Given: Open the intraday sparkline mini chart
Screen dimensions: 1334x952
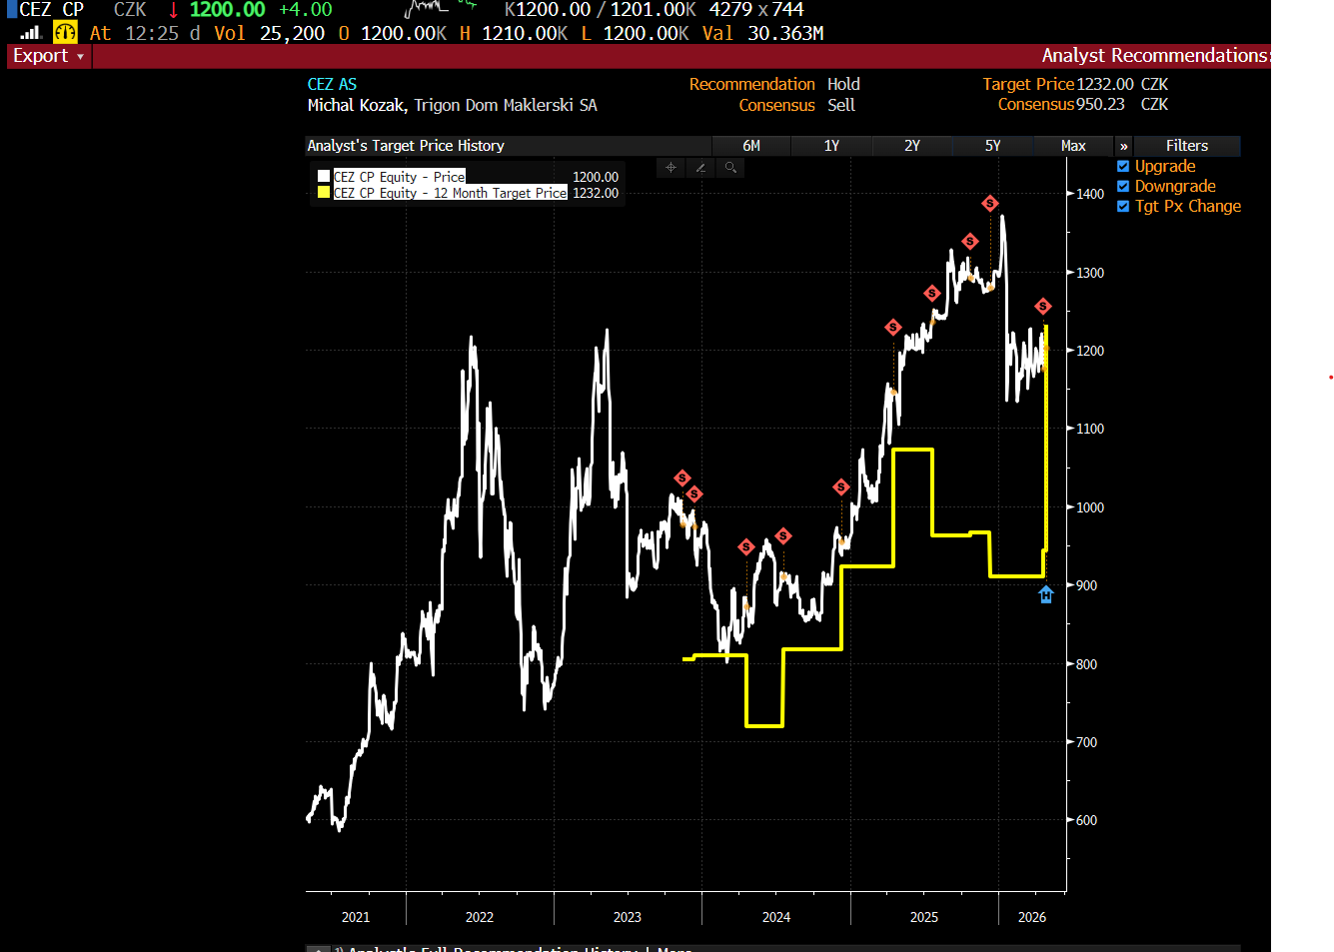Looking at the screenshot, I should (440, 9).
